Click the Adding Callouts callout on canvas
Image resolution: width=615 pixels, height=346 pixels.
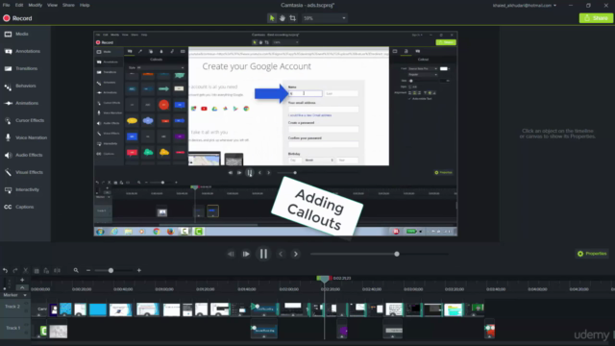coord(317,208)
